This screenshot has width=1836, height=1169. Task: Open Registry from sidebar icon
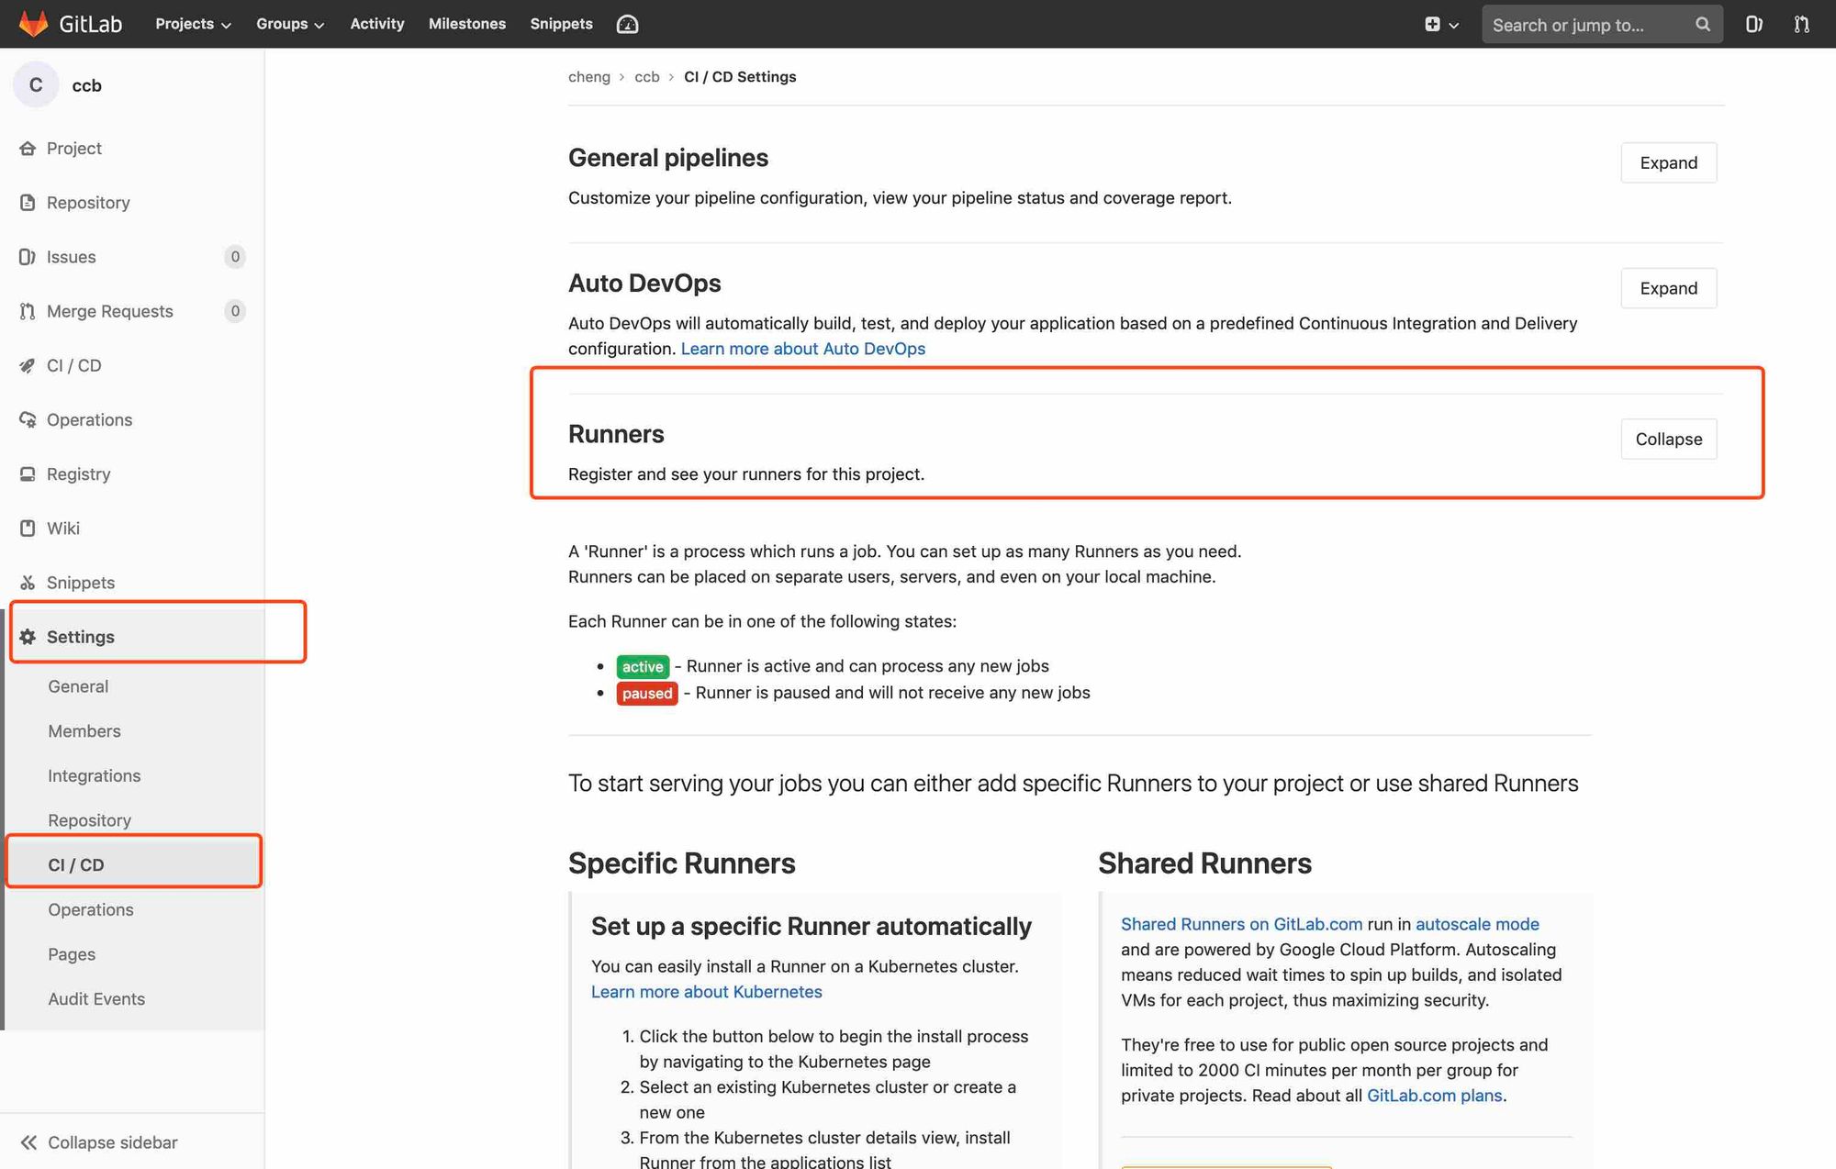coord(28,473)
